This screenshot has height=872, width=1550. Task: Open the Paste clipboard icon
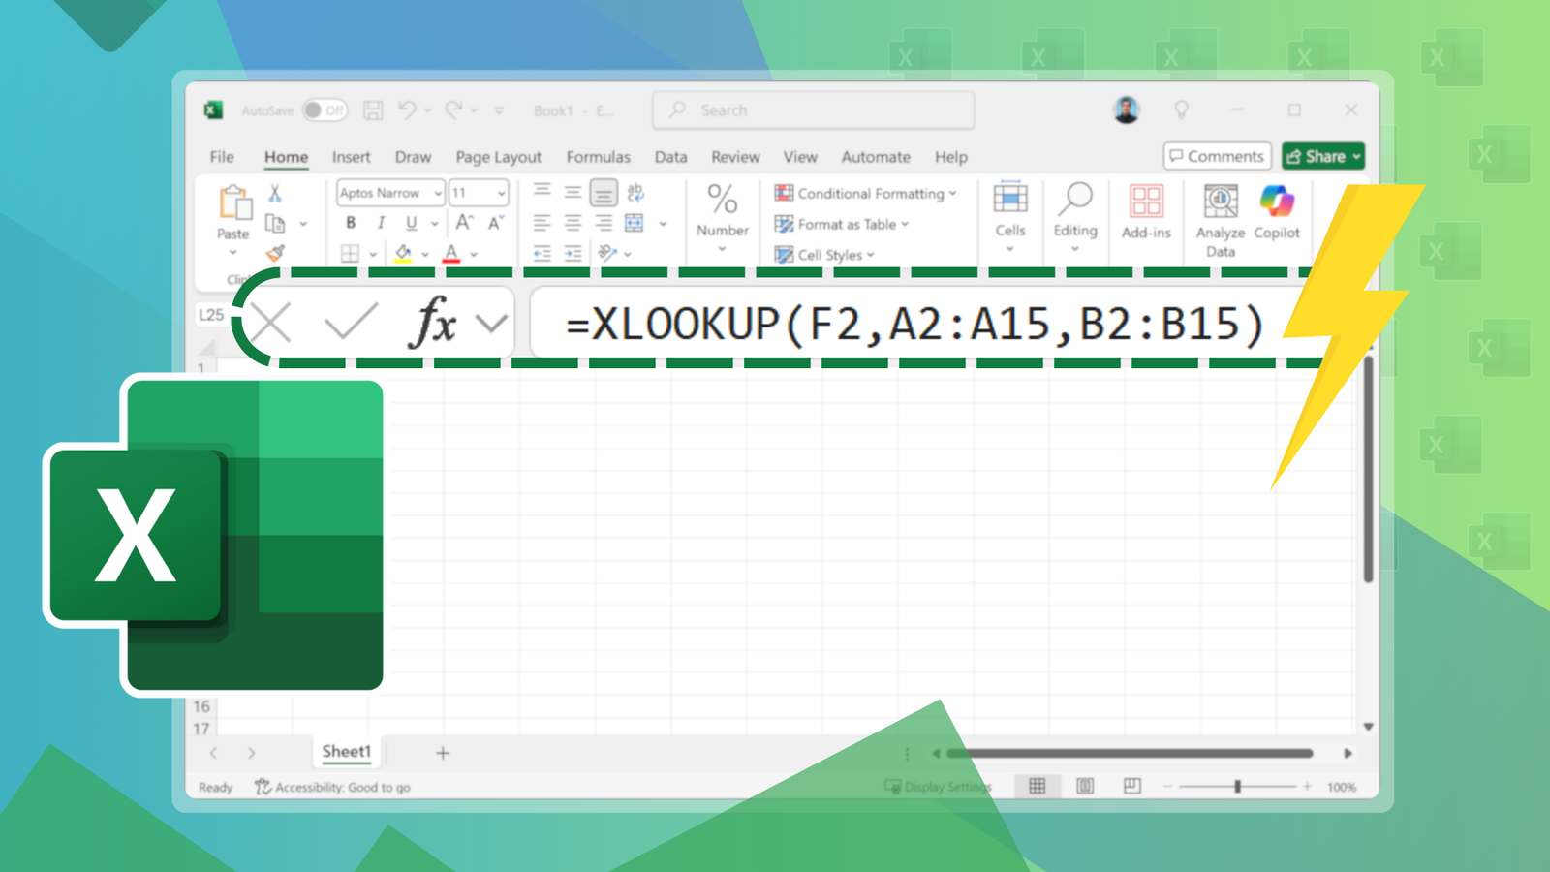tap(233, 203)
